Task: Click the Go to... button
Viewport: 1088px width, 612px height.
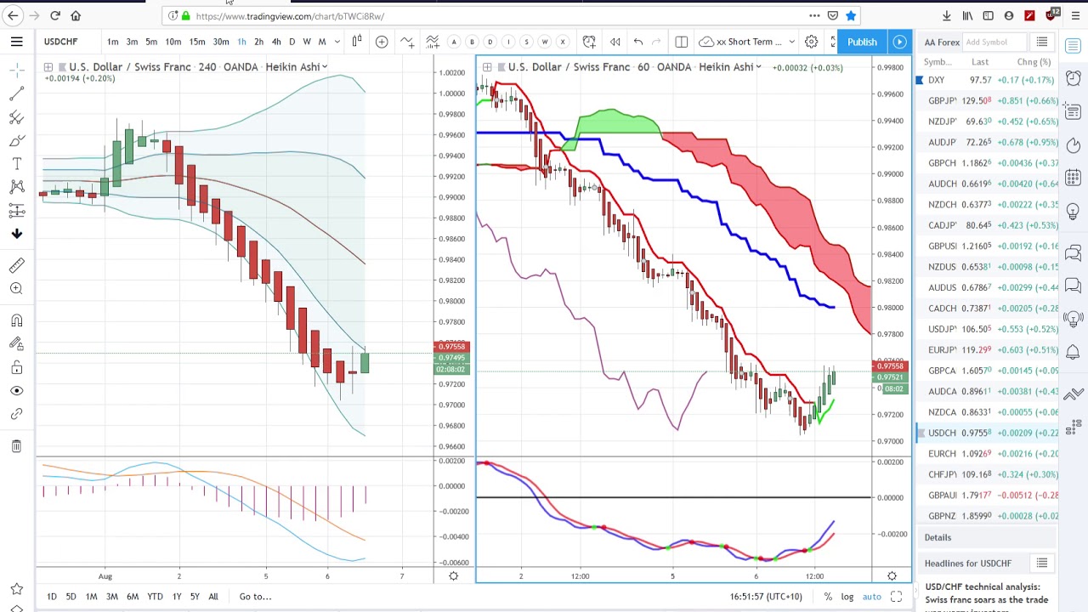Action: [x=255, y=596]
